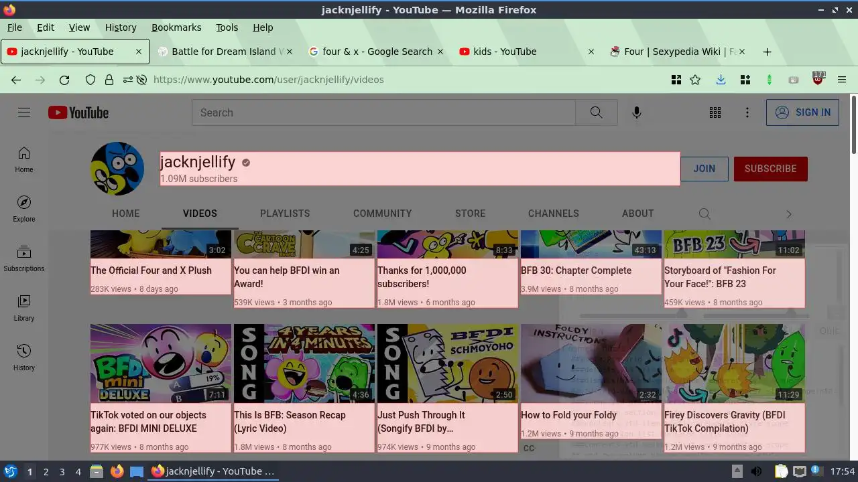Close the Four Sexypedia Wiki tab
This screenshot has height=482, width=858.
point(742,52)
